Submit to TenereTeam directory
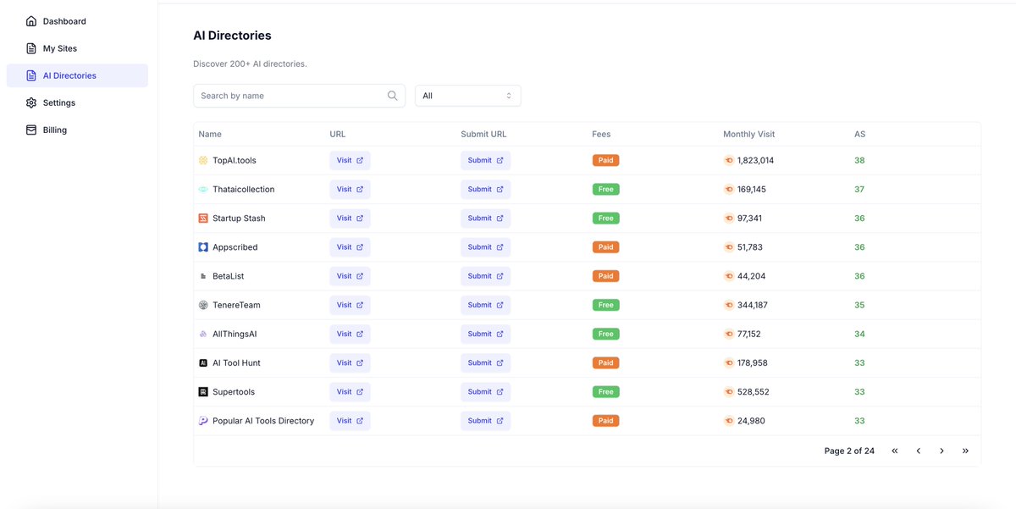This screenshot has height=509, width=1016. tap(486, 305)
